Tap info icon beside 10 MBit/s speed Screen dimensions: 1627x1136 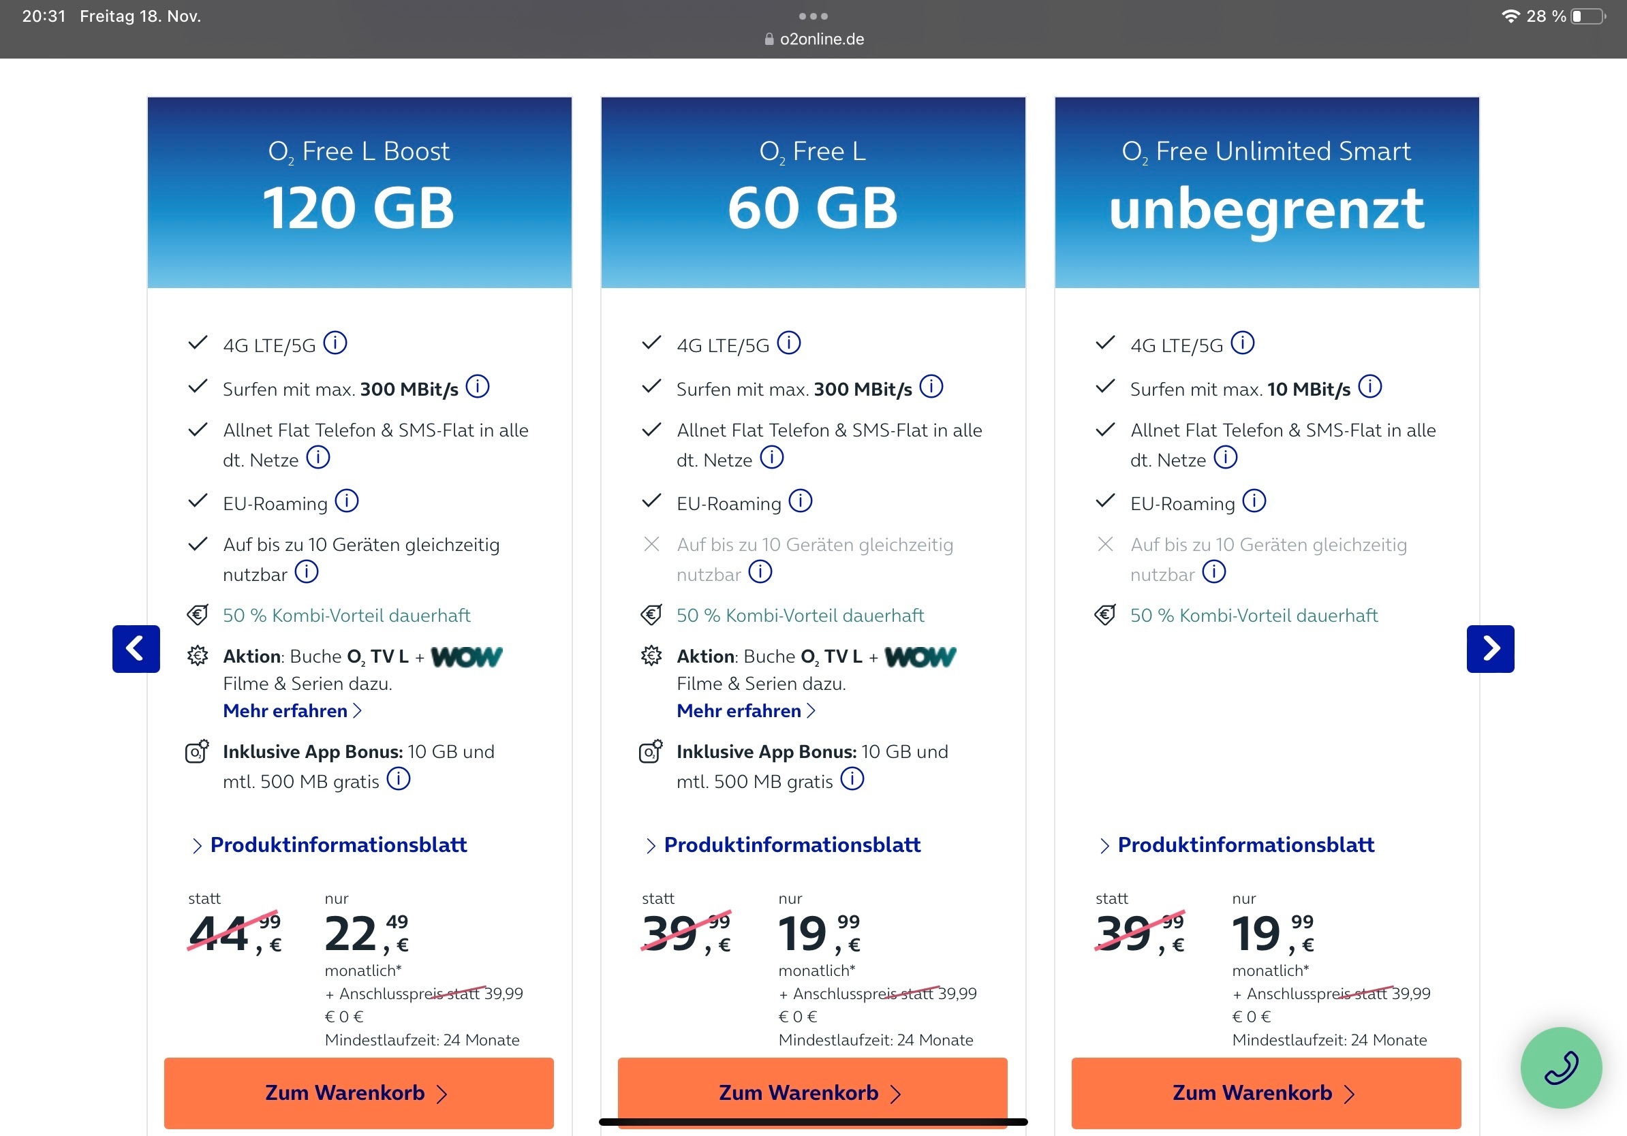[1369, 387]
